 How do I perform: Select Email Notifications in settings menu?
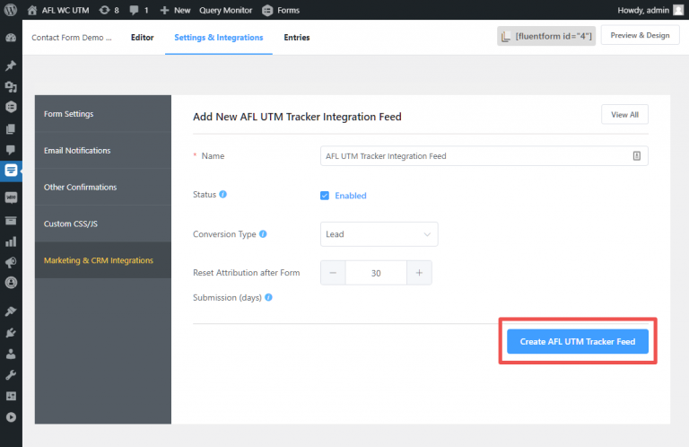point(77,151)
